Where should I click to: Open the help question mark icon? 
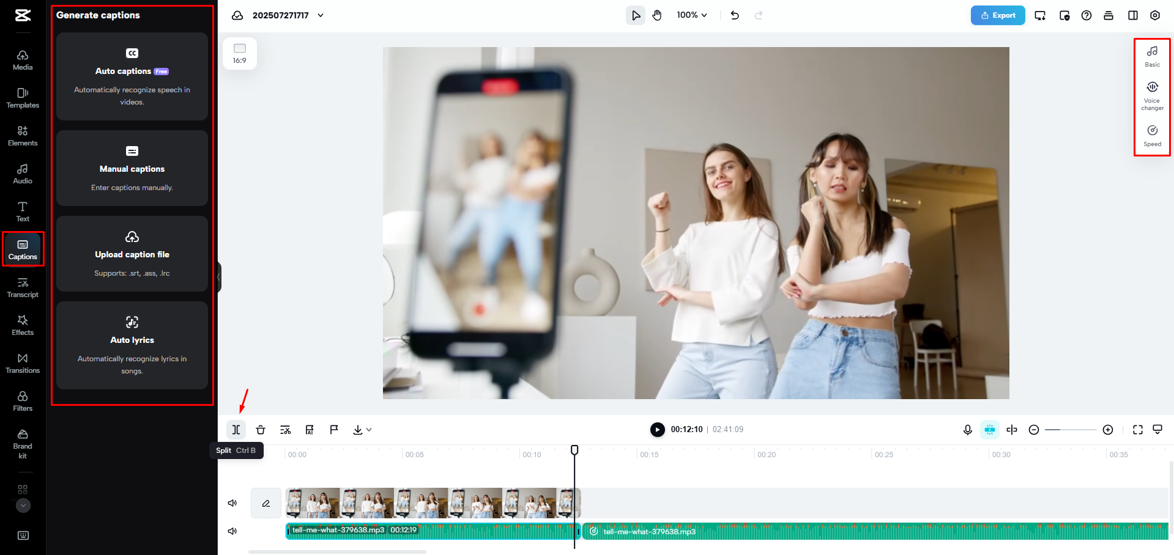tap(1087, 15)
